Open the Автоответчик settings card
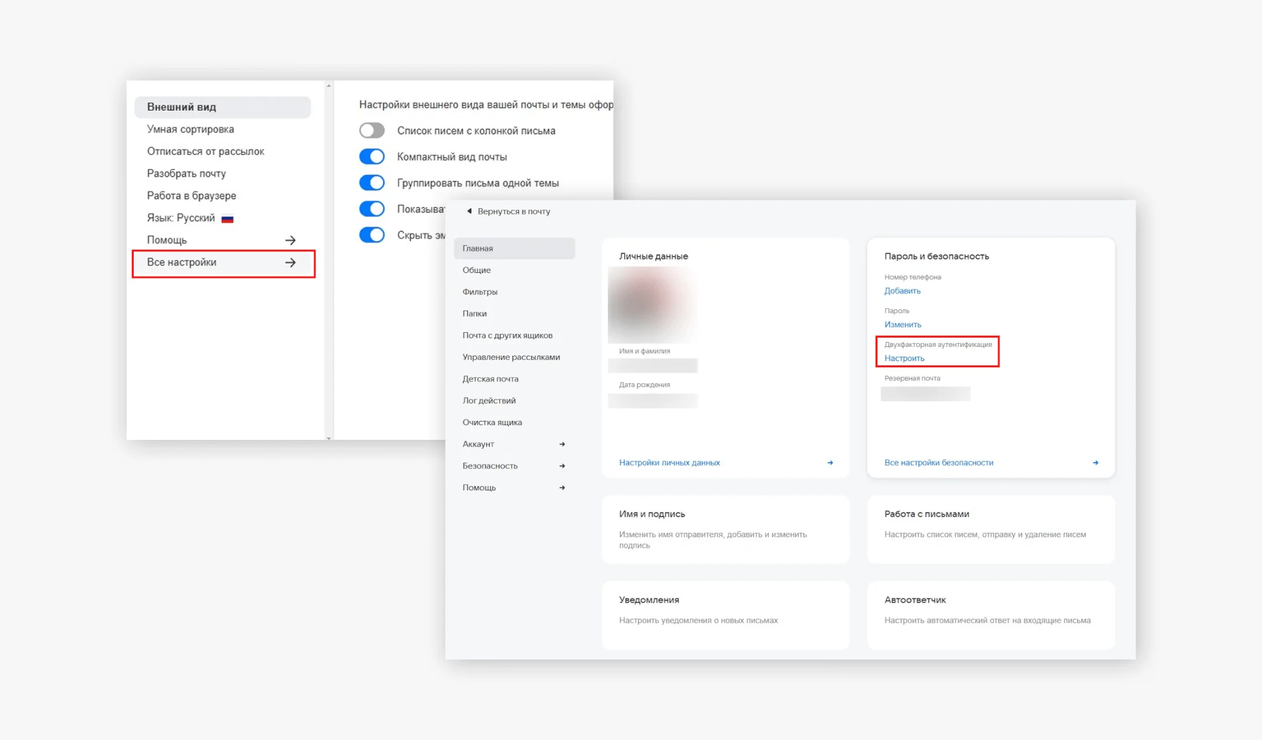This screenshot has height=740, width=1262. (990, 614)
